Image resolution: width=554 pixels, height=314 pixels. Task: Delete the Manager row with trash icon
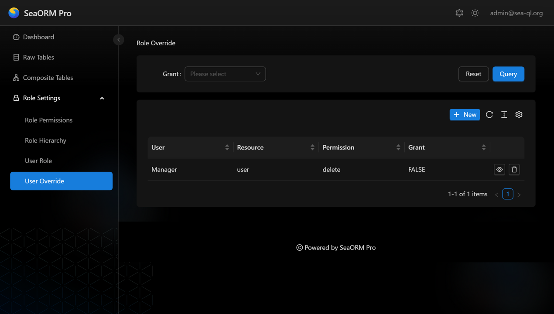coord(514,170)
